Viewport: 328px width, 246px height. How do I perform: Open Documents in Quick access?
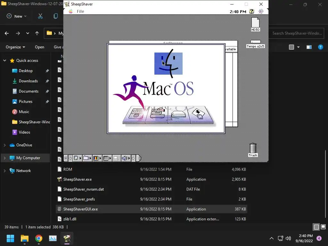pyautogui.click(x=29, y=91)
